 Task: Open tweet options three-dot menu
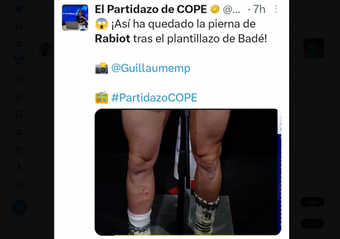point(276,9)
